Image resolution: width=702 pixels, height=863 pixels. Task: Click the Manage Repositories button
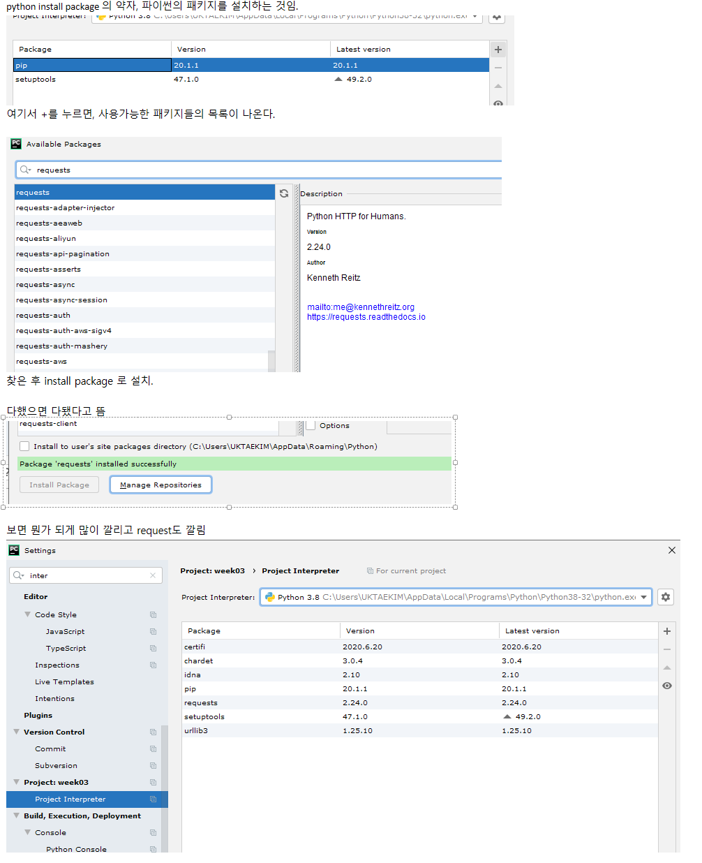(x=160, y=485)
